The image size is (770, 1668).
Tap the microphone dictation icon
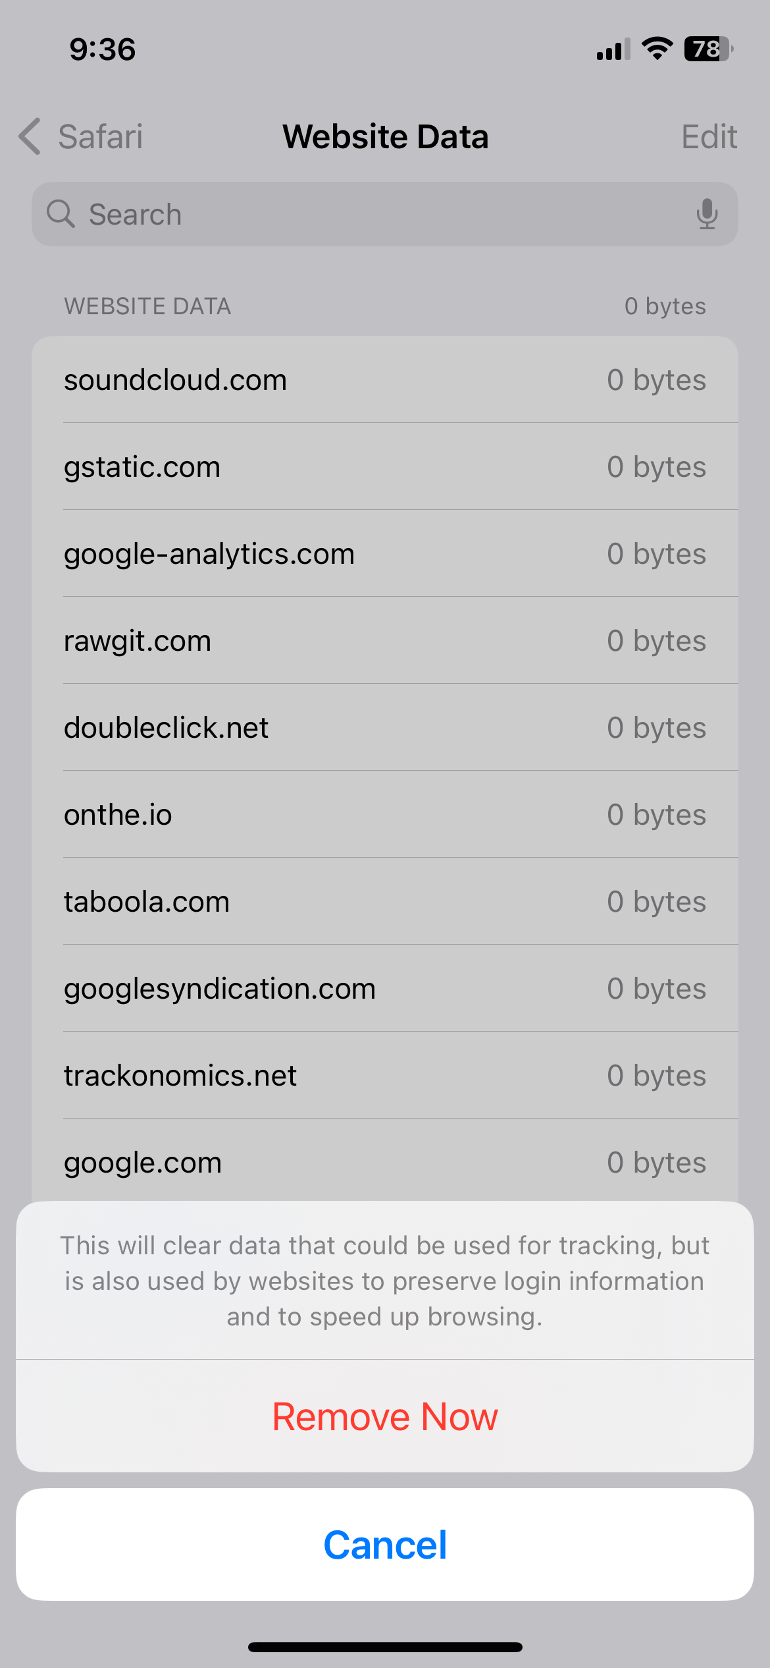[x=707, y=214]
